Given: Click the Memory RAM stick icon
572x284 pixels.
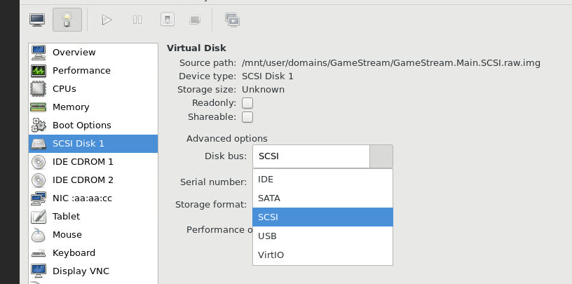Looking at the screenshot, I should tap(39, 107).
